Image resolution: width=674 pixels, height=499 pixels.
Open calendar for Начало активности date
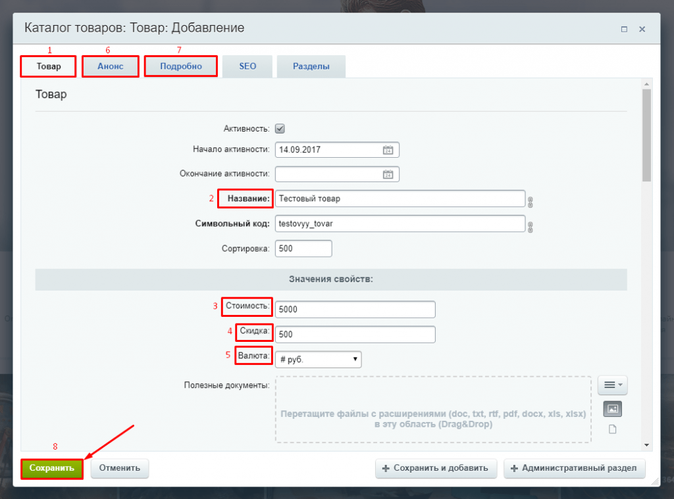(x=388, y=150)
